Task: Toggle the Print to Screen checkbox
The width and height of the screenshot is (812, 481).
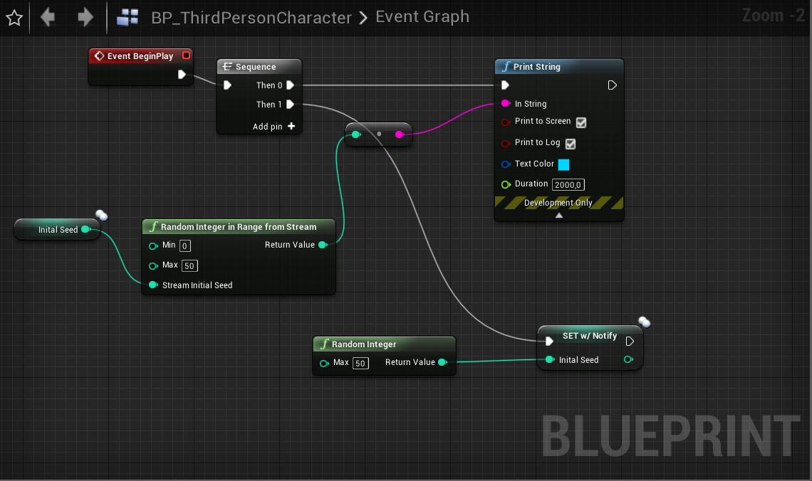Action: 581,122
